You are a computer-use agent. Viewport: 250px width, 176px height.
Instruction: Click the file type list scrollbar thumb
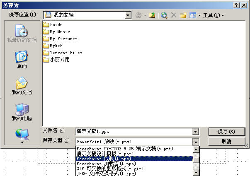(x=196, y=160)
